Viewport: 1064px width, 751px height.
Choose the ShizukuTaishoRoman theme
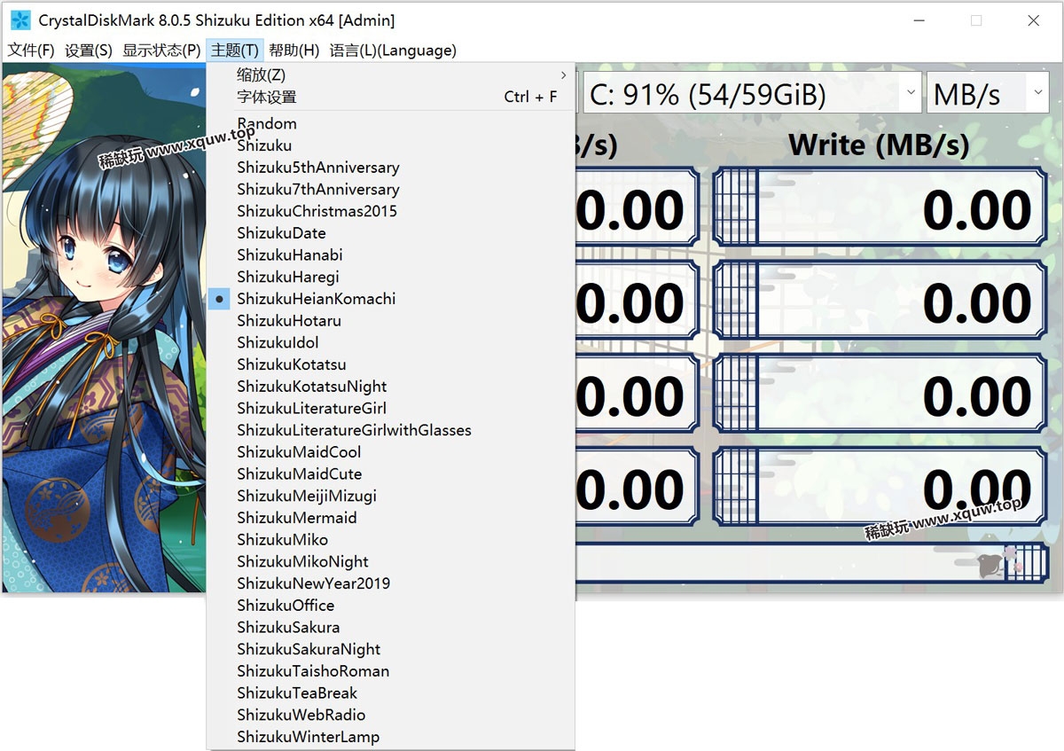point(391,671)
